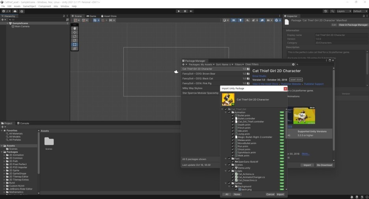Toggle 2D mode in Scene view
The image size is (369, 199).
[234, 20]
